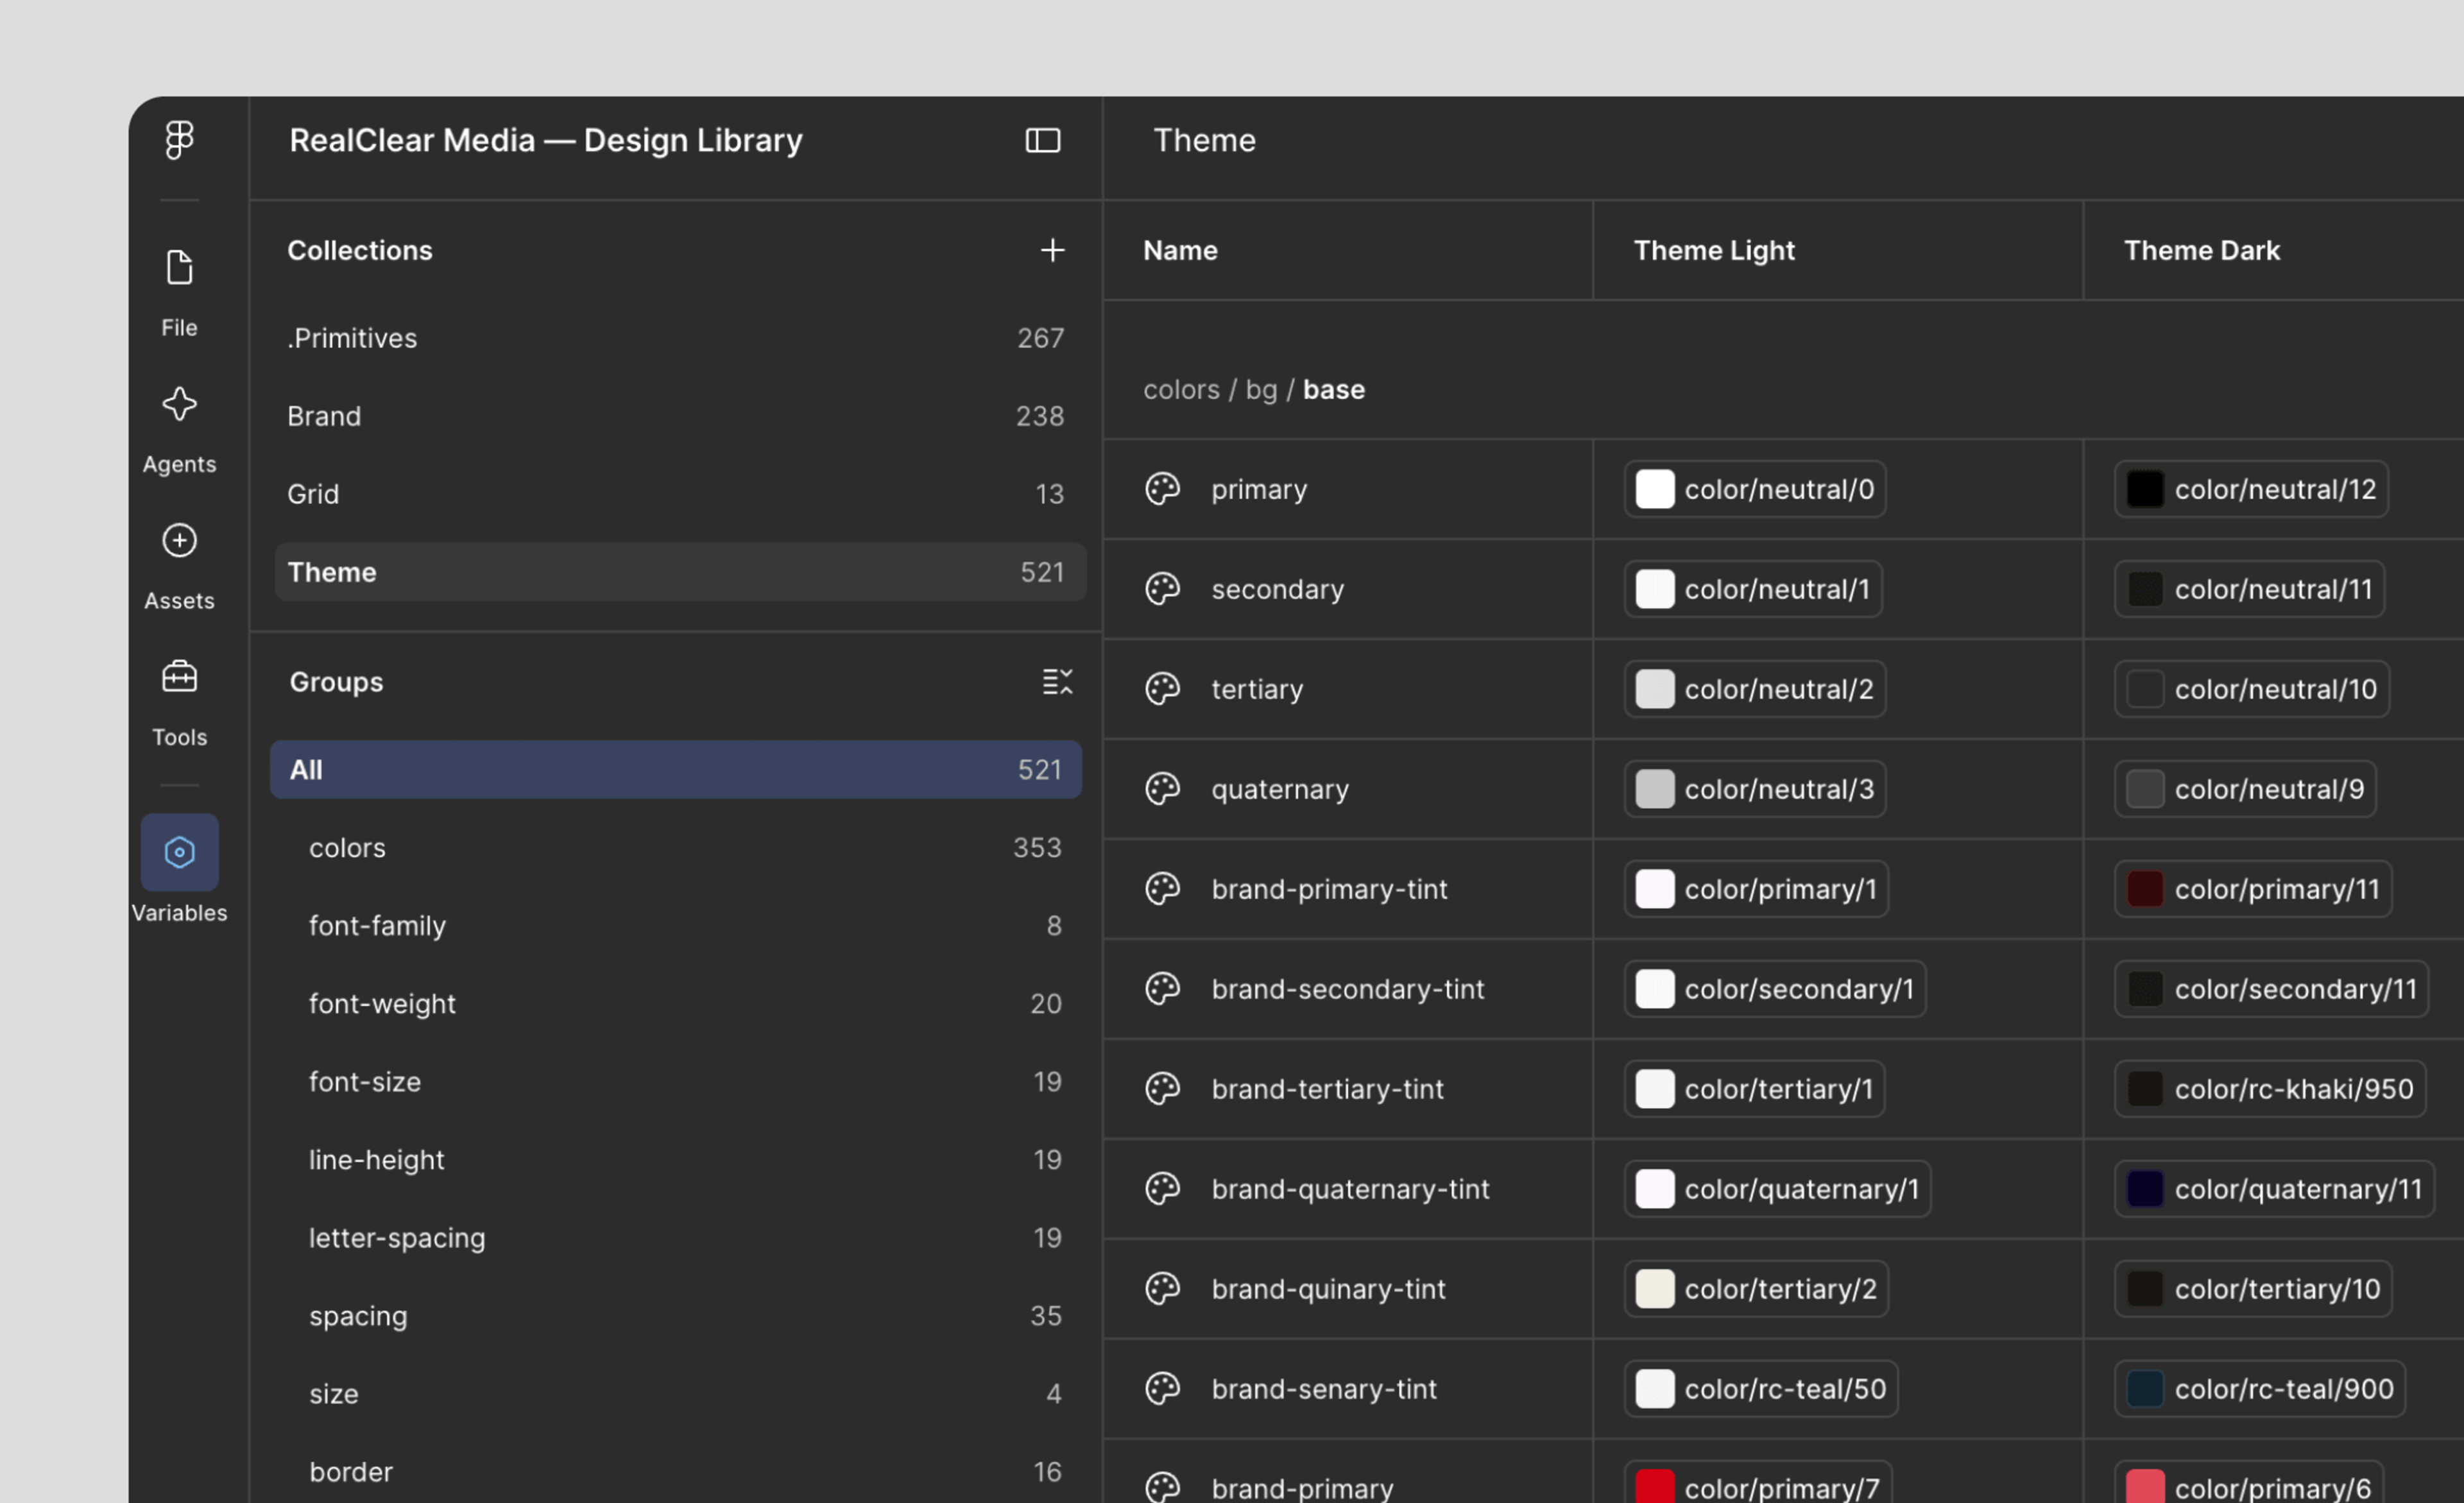Open color/neutral/9 dark value chip
This screenshot has width=2464, height=1503.
click(x=2245, y=789)
